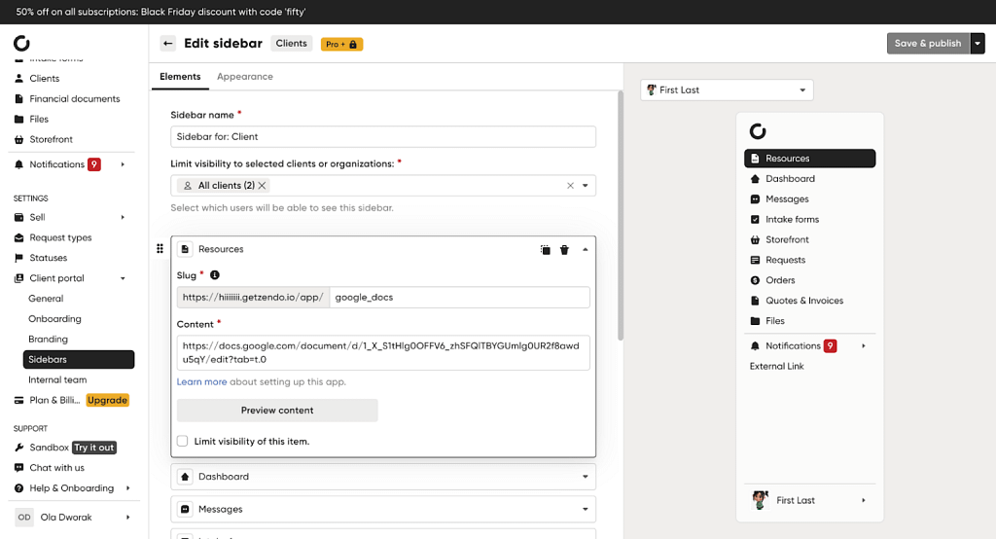Viewport: 996px width, 539px height.
Task: Open Sidebars in Client portal settings
Action: (79, 360)
